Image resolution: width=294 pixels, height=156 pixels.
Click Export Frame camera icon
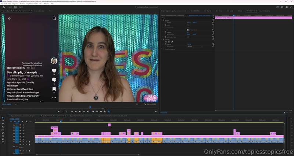(x=101, y=112)
